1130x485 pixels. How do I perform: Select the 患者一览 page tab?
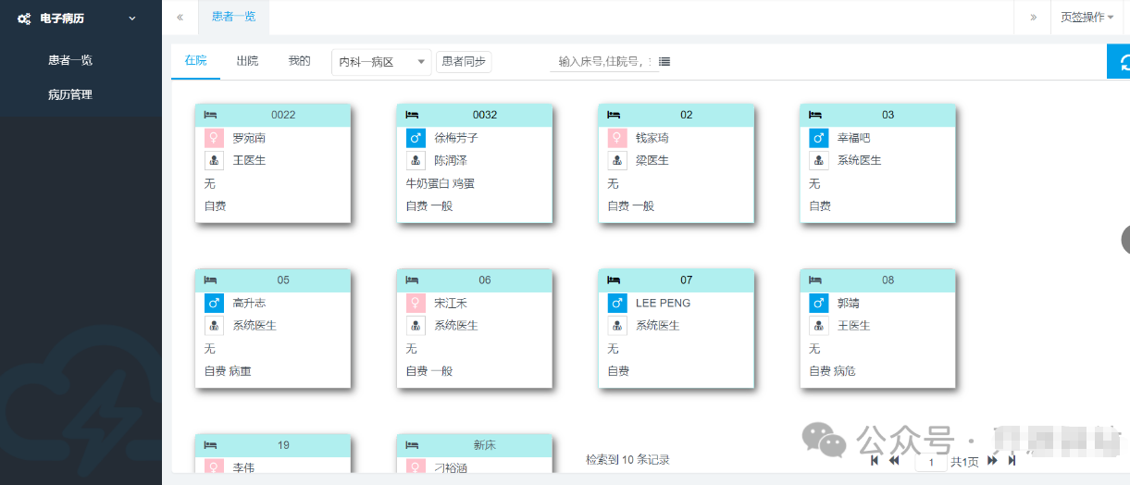[x=233, y=17]
